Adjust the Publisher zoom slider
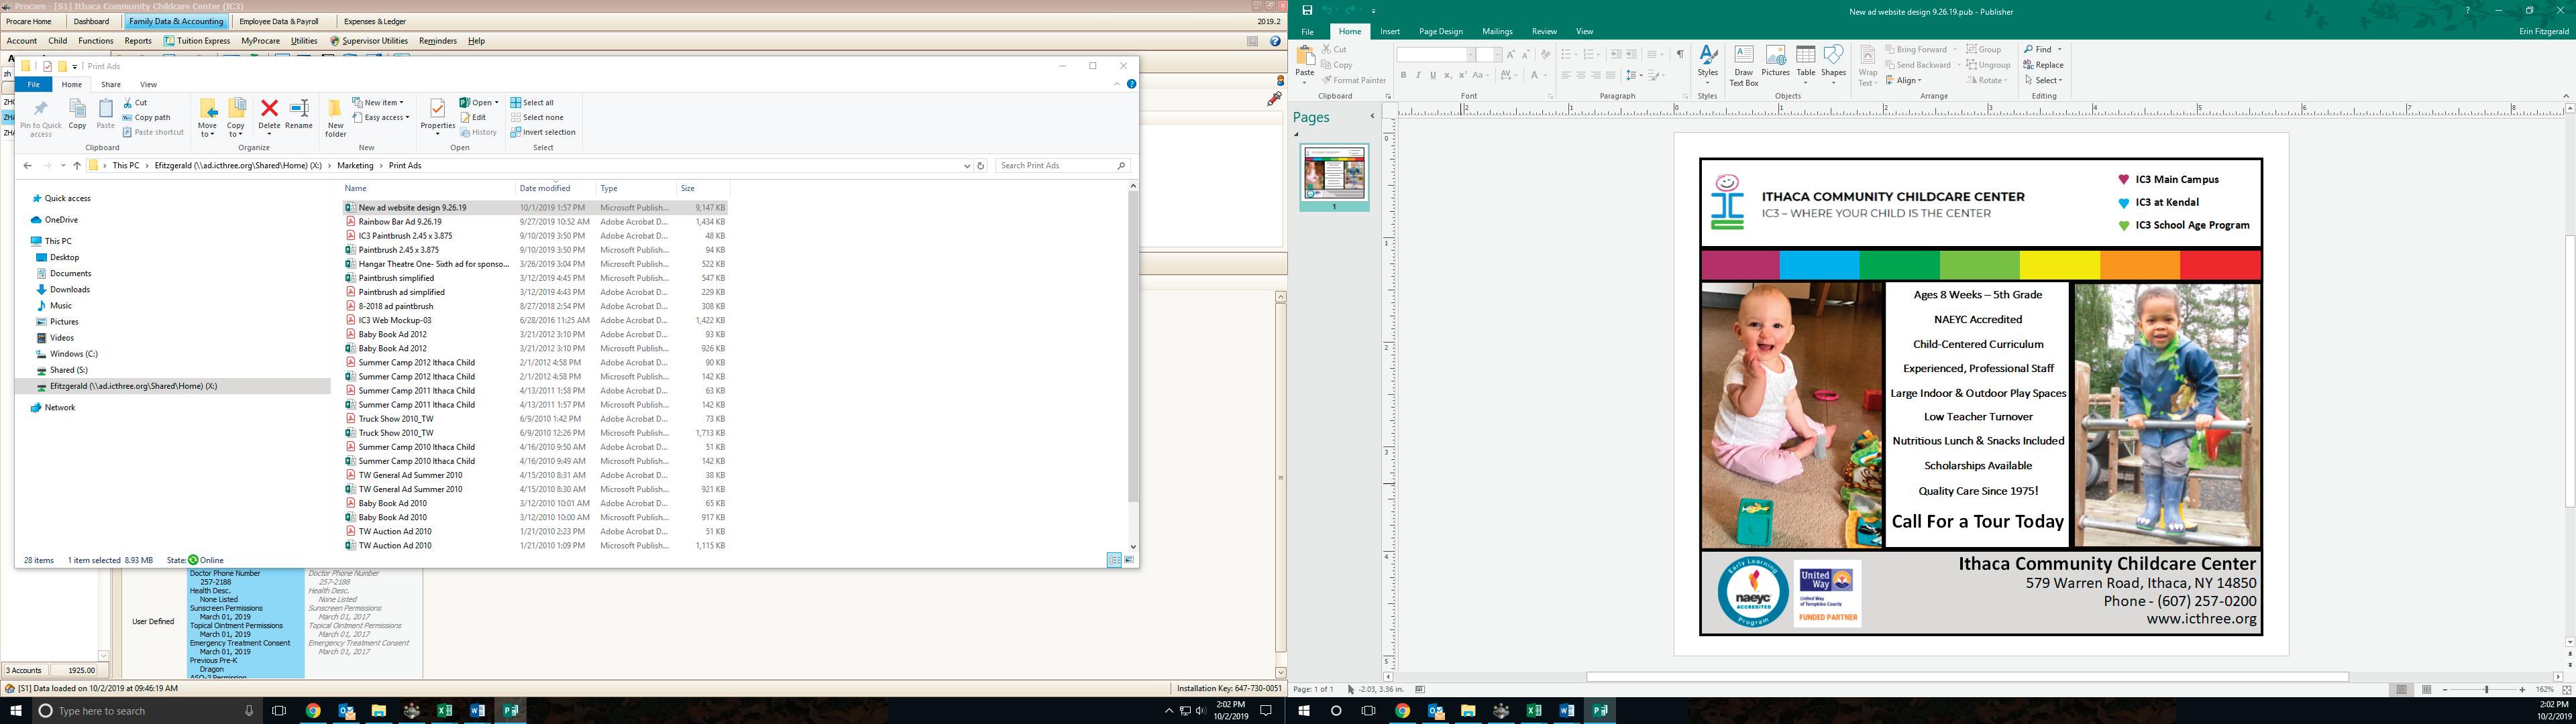This screenshot has width=2576, height=724. tap(2486, 690)
